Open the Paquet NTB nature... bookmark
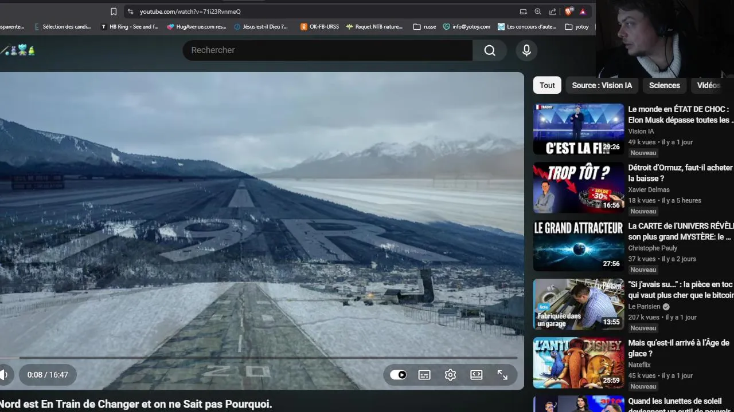The height and width of the screenshot is (412, 734). point(374,26)
